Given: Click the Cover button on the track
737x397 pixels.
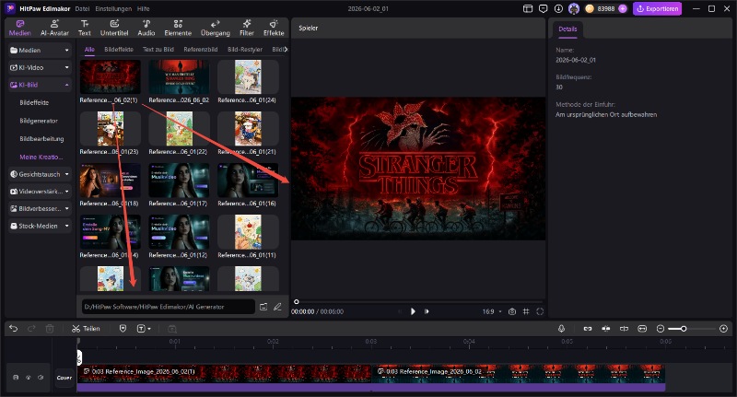Looking at the screenshot, I should [64, 378].
